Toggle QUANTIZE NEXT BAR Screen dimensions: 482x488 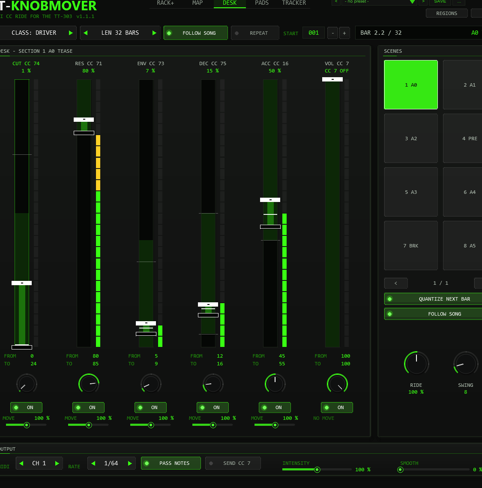(433, 299)
